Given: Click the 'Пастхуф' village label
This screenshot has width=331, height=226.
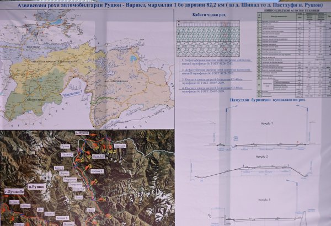Looking at the screenshot, I should tap(120, 146).
